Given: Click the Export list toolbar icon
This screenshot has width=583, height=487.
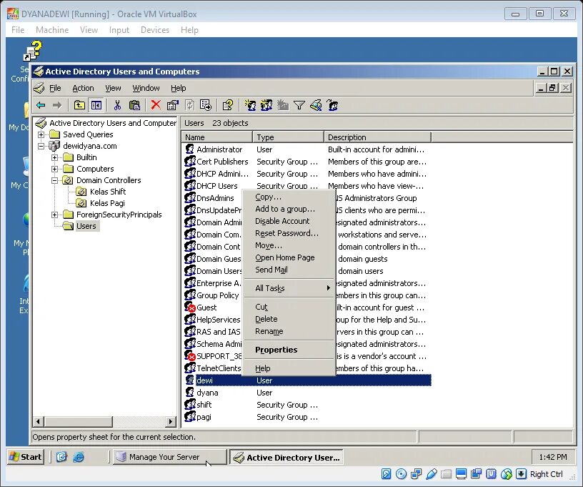Looking at the screenshot, I should [206, 106].
